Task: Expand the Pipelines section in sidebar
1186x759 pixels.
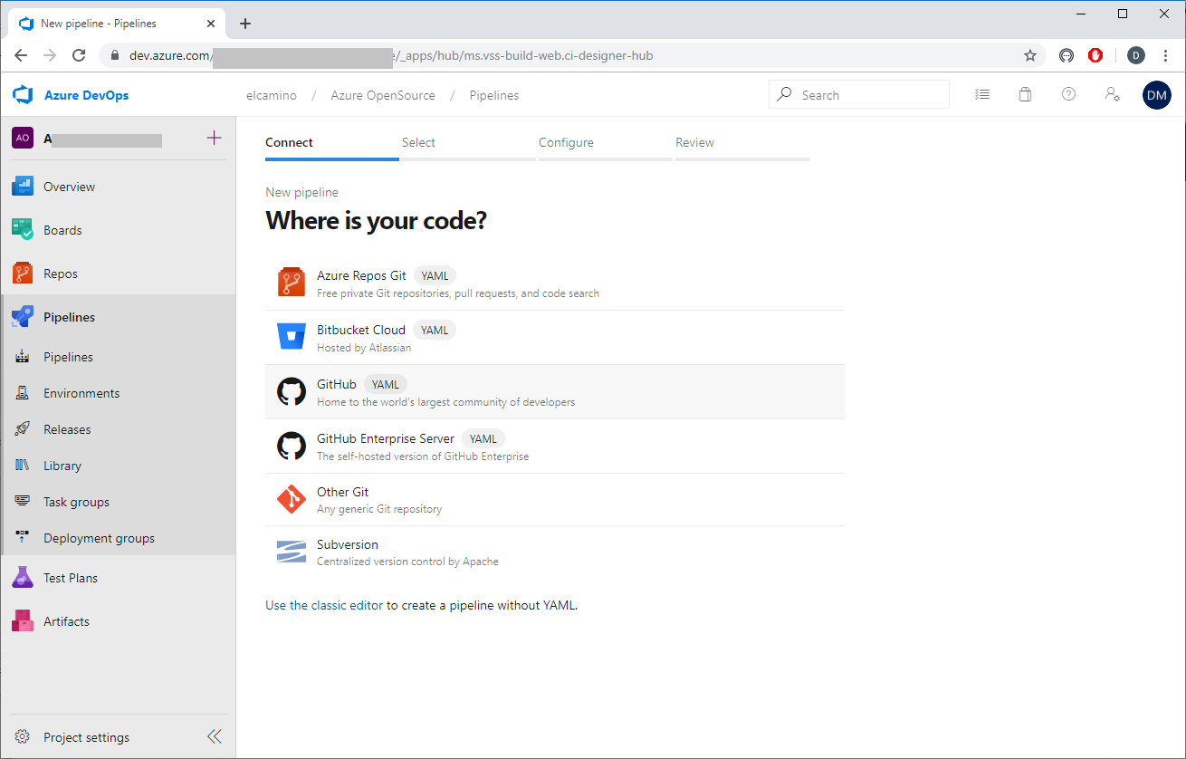Action: [69, 317]
